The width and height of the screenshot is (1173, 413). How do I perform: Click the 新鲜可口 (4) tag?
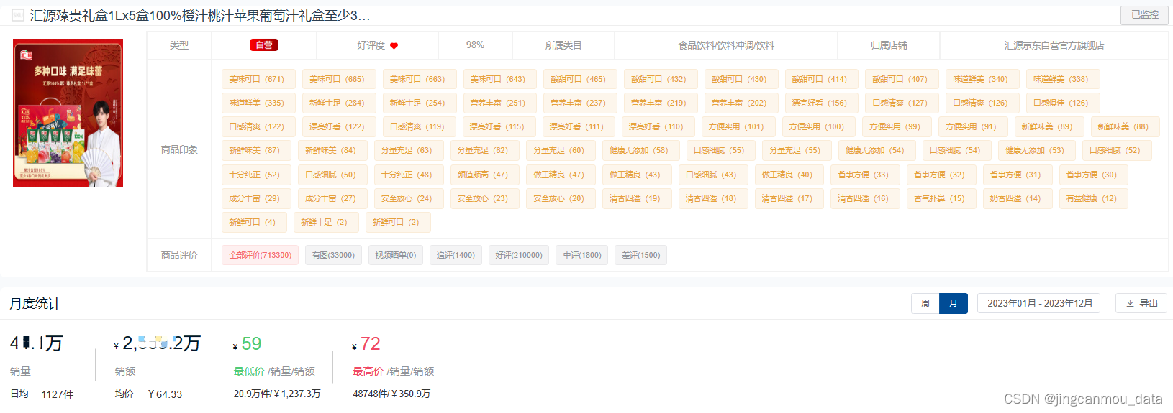click(253, 222)
